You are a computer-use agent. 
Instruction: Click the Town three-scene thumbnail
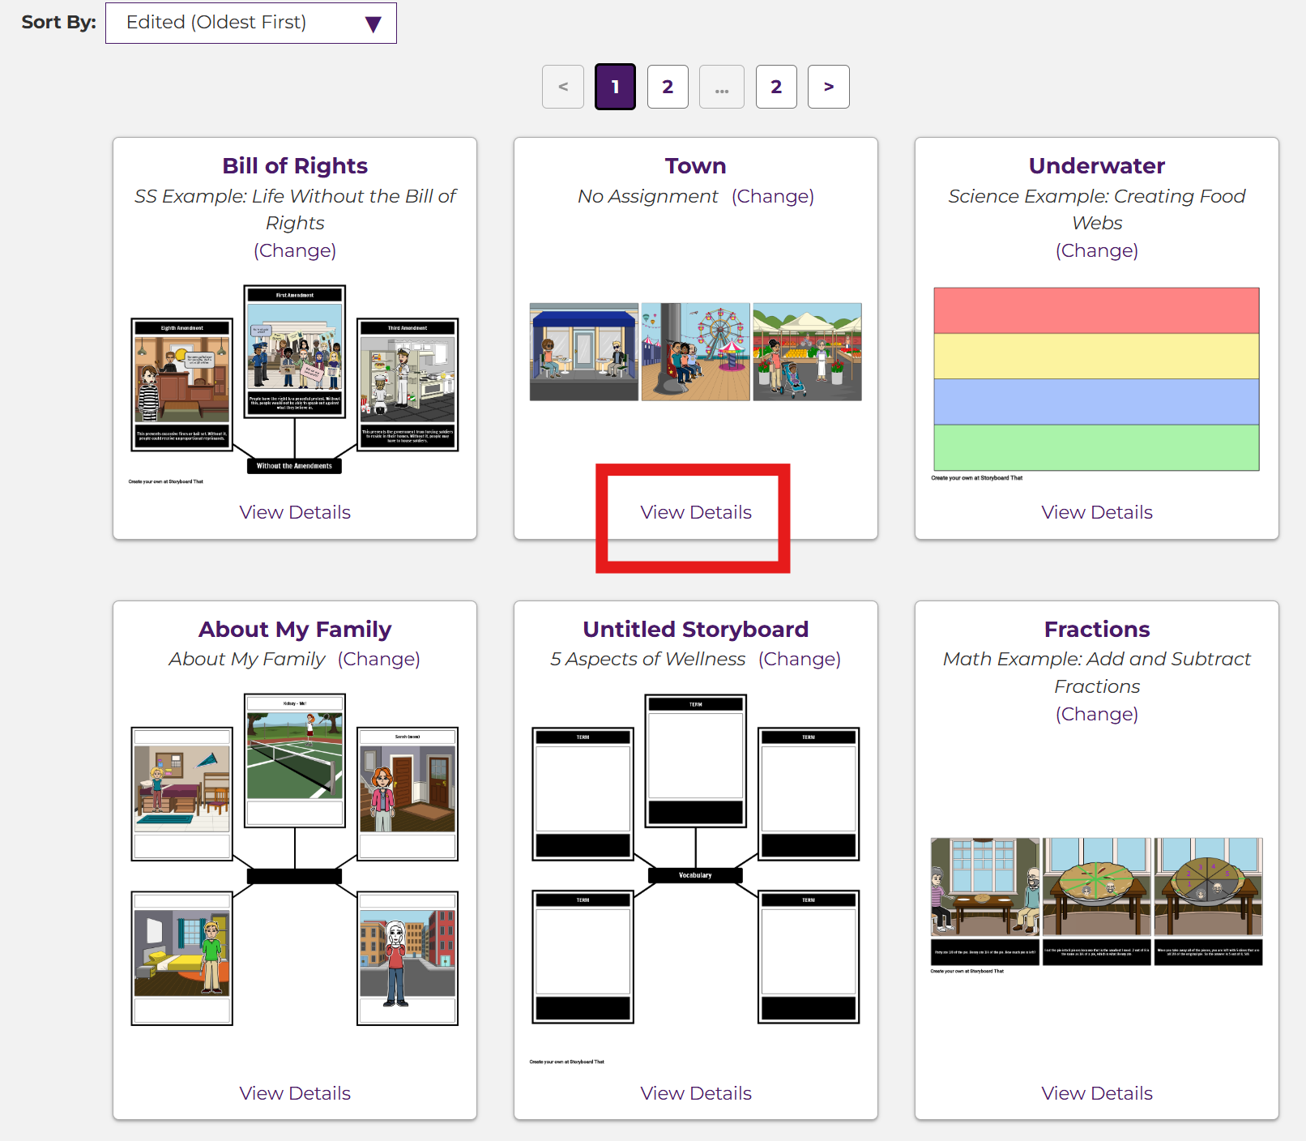(696, 352)
